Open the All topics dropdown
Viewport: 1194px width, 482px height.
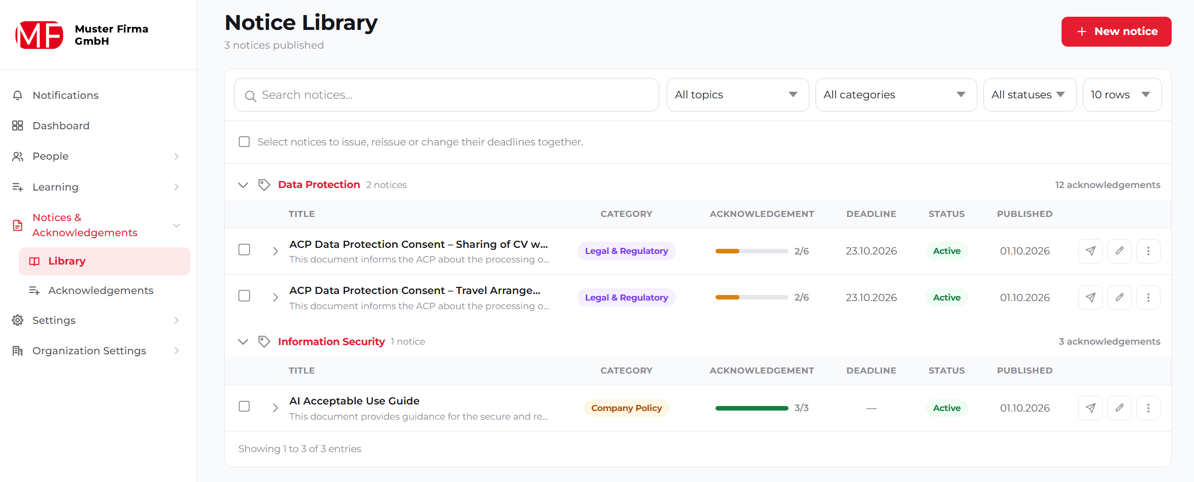738,95
